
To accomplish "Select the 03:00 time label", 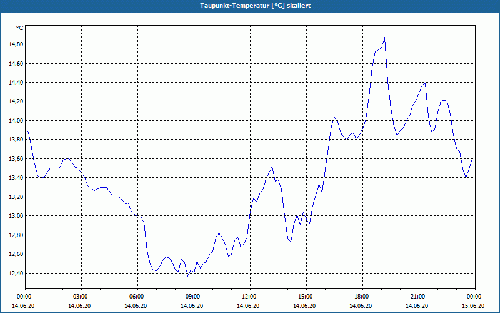I will 79,297.
